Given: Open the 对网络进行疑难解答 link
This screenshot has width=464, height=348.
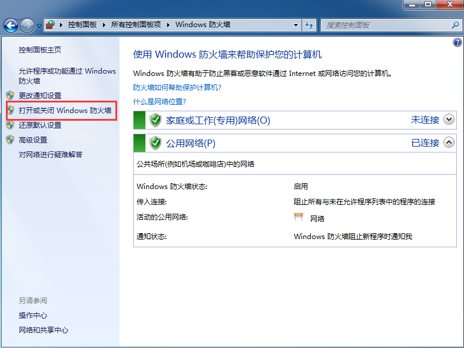Looking at the screenshot, I should (51, 154).
